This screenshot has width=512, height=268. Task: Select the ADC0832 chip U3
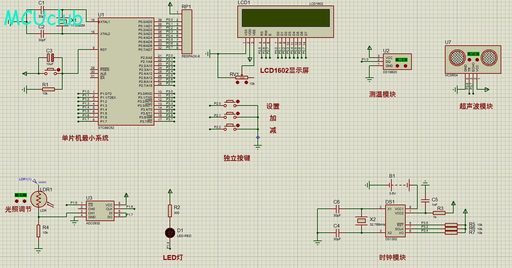(x=100, y=211)
